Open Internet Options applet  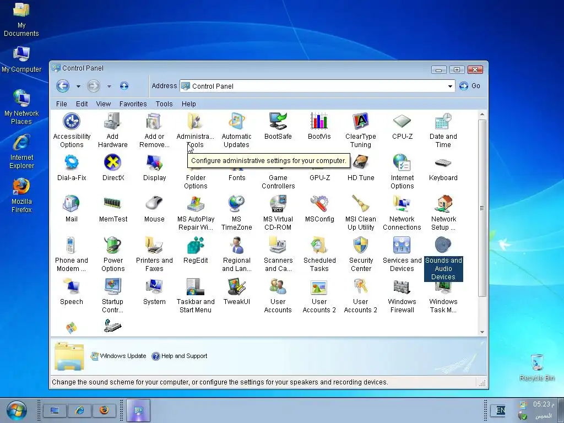tap(402, 172)
